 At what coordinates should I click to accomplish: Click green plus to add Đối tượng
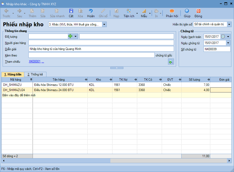(70, 36)
